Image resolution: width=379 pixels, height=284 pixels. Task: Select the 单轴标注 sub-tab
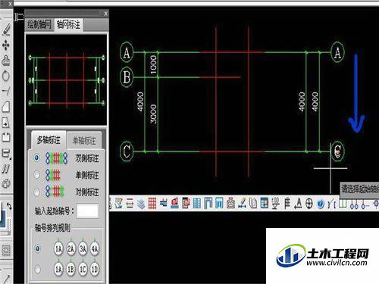click(x=84, y=140)
